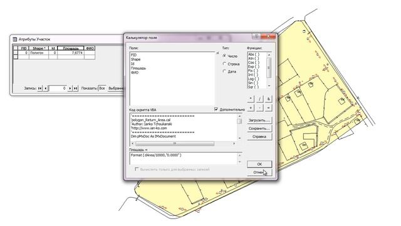Choose Abs ( ) function
The image size is (401, 226).
pos(254,55)
